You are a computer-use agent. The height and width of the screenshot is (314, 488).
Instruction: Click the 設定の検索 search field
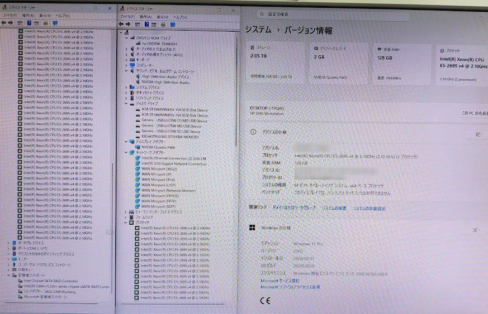333,15
